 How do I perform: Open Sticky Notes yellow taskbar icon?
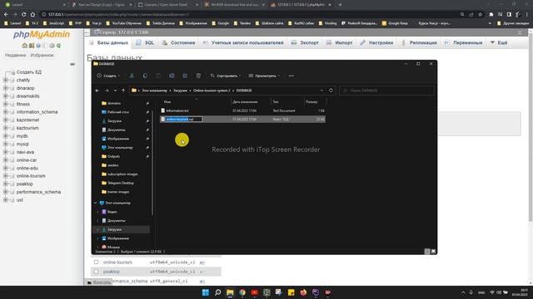pos(291,292)
